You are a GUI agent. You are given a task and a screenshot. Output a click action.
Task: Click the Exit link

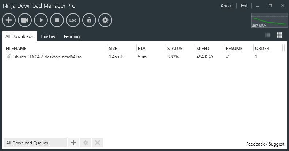244,6
